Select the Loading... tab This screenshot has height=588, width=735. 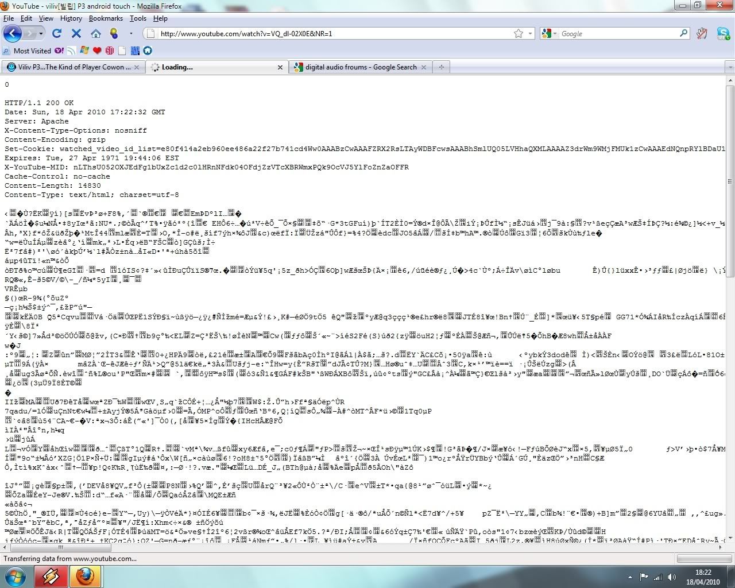point(216,67)
